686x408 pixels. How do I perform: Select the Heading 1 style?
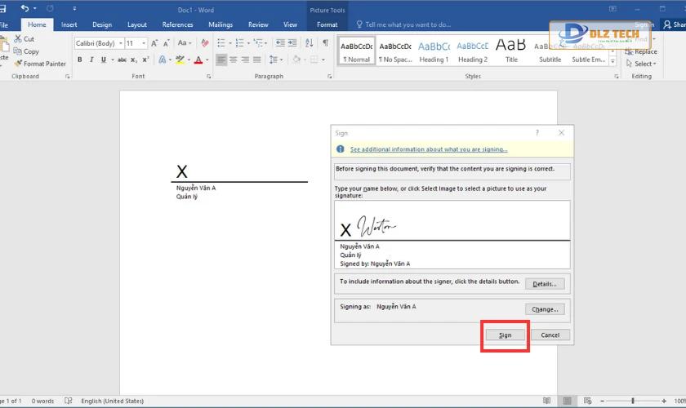click(x=434, y=51)
